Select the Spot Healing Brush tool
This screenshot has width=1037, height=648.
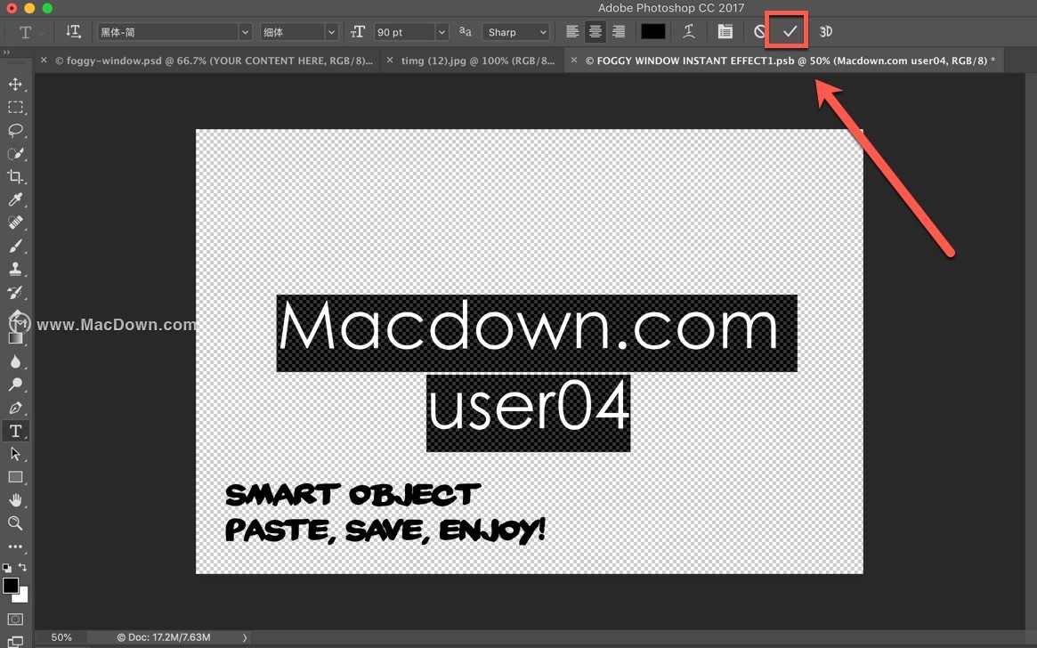[15, 223]
